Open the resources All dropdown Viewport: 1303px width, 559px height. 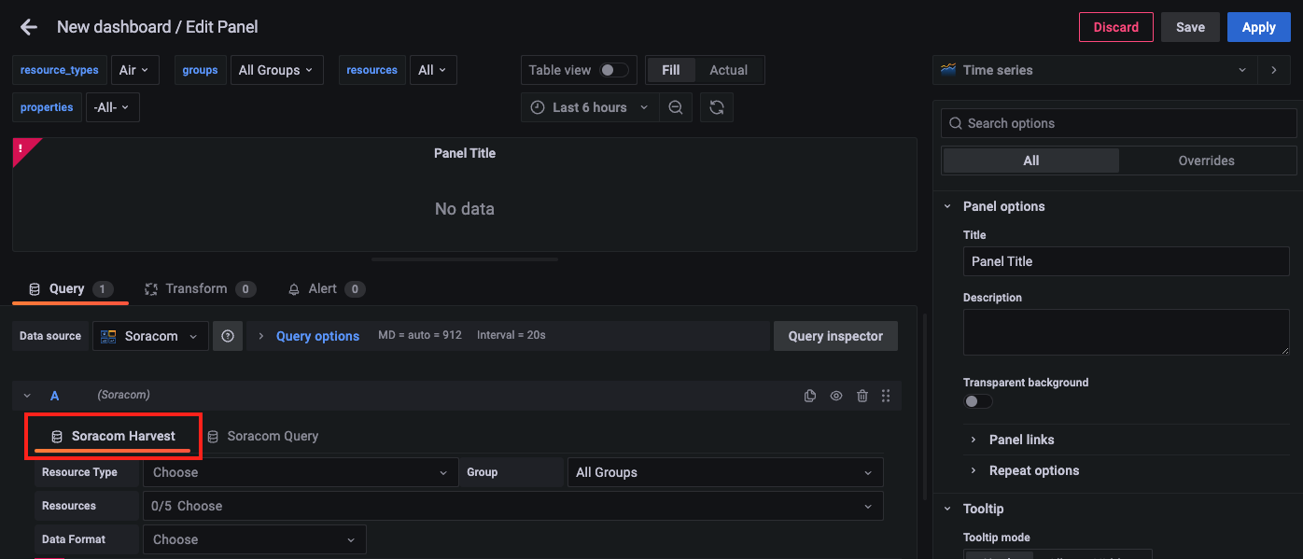(x=433, y=70)
